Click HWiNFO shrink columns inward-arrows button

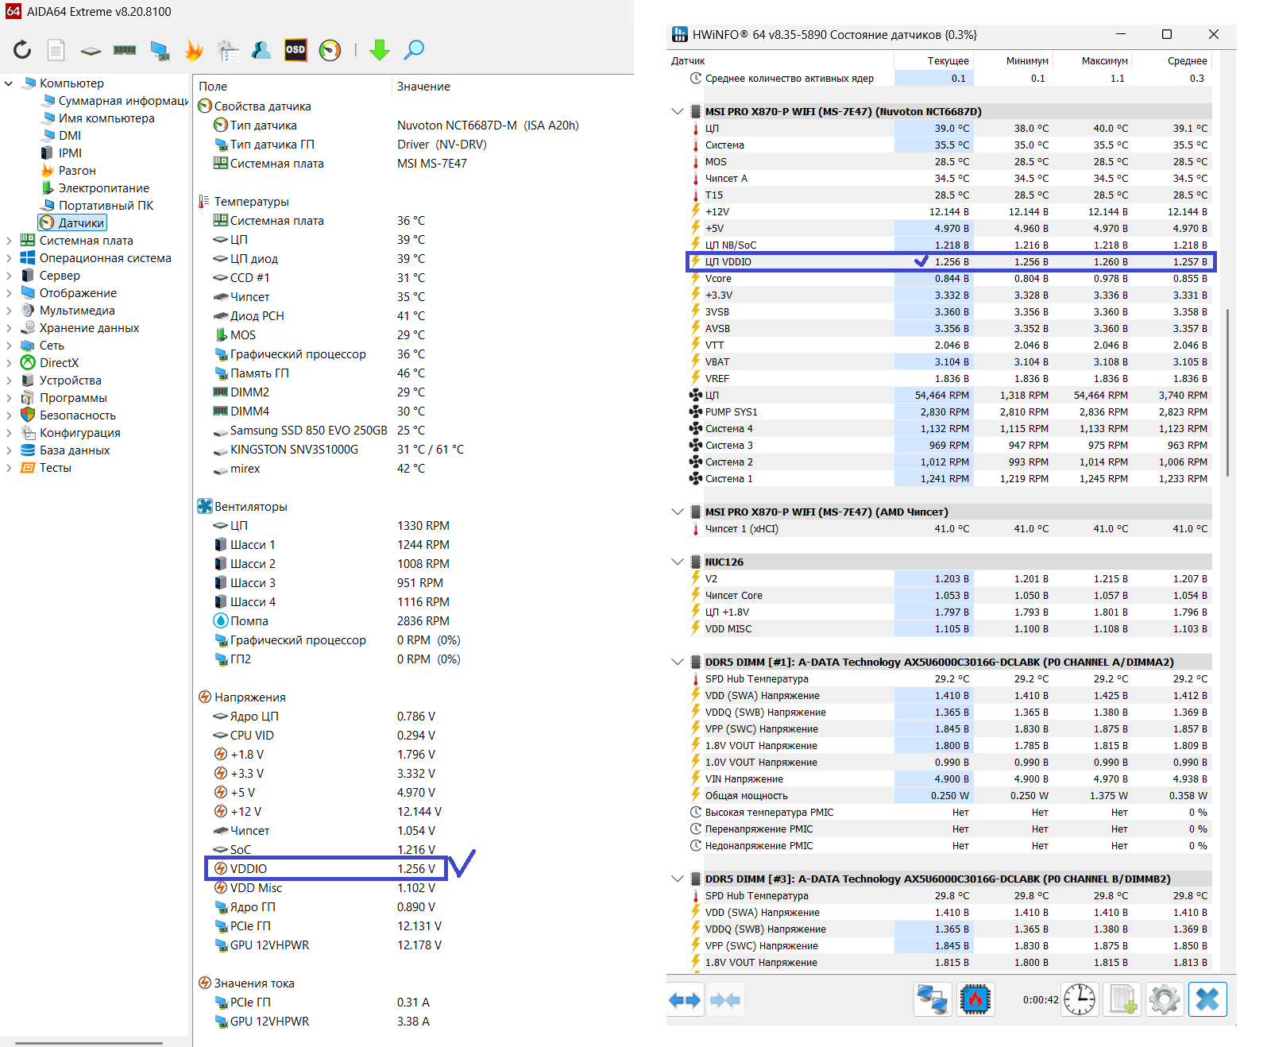point(724,1000)
